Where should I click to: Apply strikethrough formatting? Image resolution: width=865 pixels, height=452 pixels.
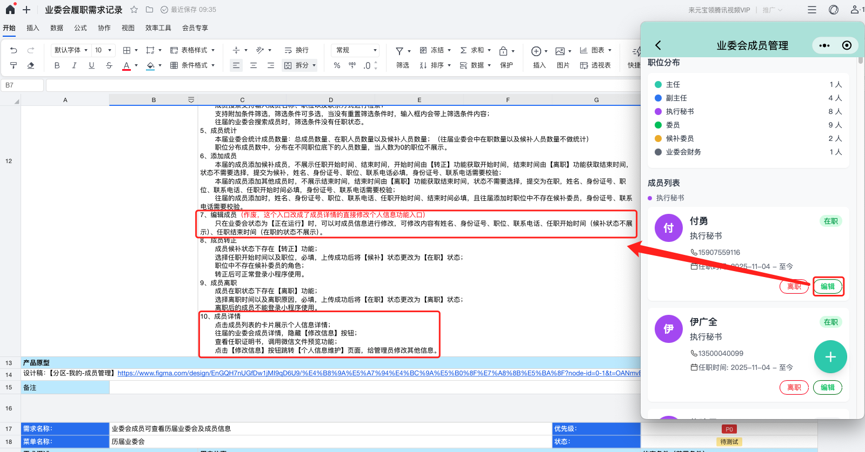[x=109, y=65]
